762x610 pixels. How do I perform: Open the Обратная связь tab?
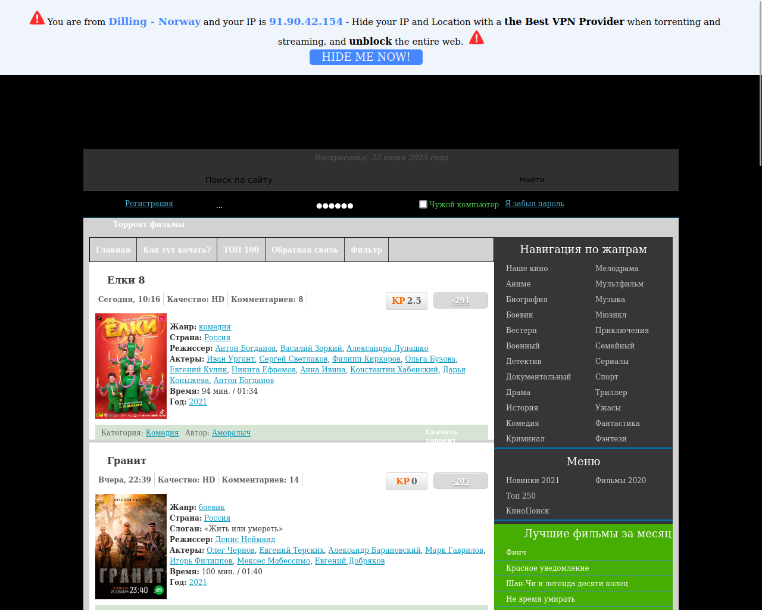[x=305, y=250]
